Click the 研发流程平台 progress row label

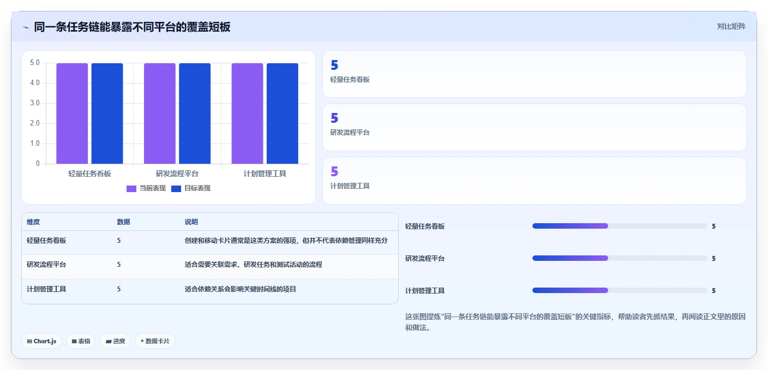425,258
